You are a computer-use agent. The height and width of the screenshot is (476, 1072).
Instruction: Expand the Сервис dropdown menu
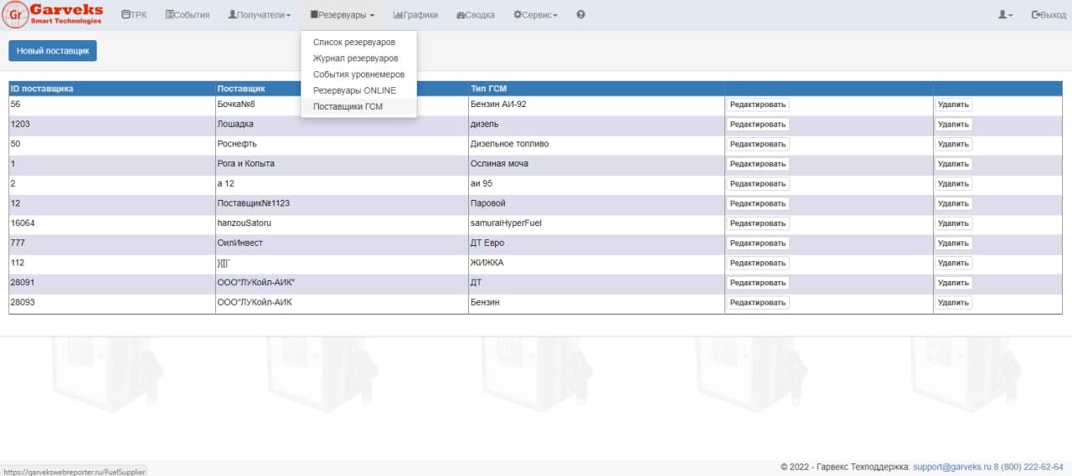[535, 15]
